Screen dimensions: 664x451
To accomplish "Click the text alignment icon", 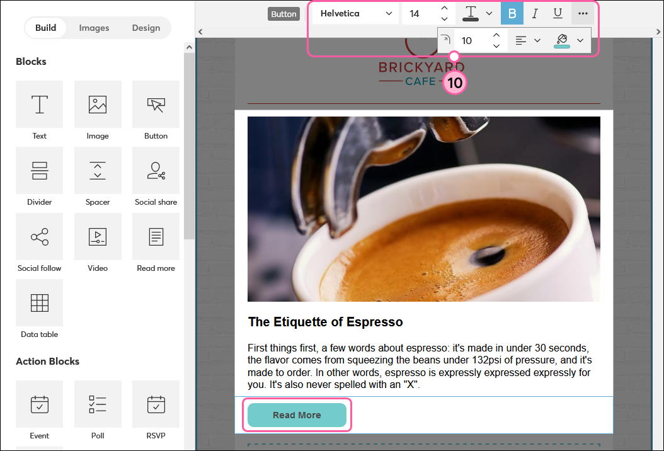I will tap(521, 41).
